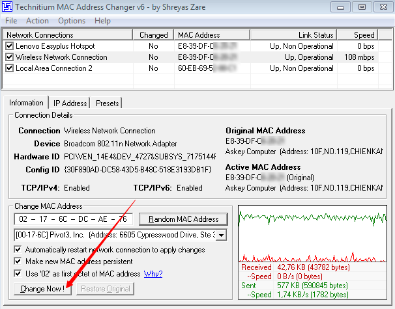Open the Help menu
395x309 pixels.
pyautogui.click(x=102, y=21)
